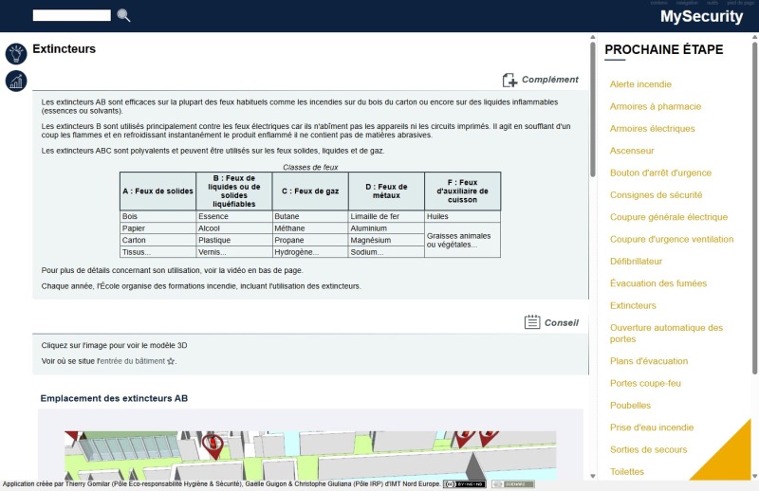759x491 pixels.
Task: Click the Creative Commons BY-NC-ND license badge
Action: tap(464, 484)
